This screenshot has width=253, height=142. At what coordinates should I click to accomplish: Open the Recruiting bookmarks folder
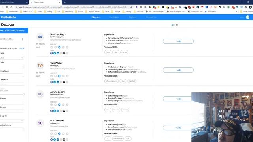(x=68, y=11)
